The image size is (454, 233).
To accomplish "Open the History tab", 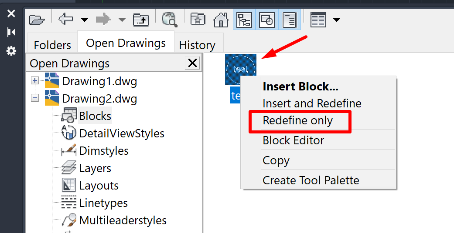I will coord(197,45).
